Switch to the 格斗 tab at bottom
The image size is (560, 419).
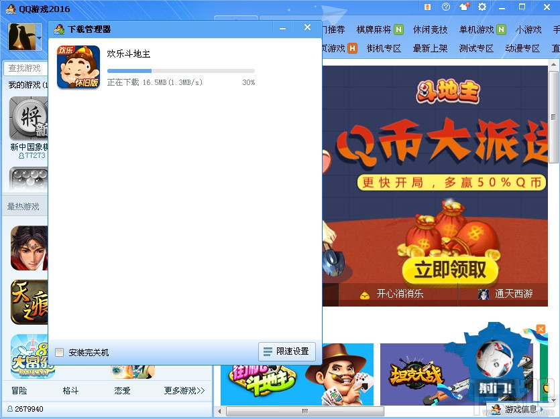coord(70,390)
